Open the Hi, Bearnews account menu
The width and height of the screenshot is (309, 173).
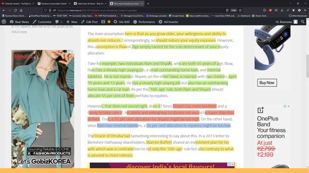click(x=286, y=22)
